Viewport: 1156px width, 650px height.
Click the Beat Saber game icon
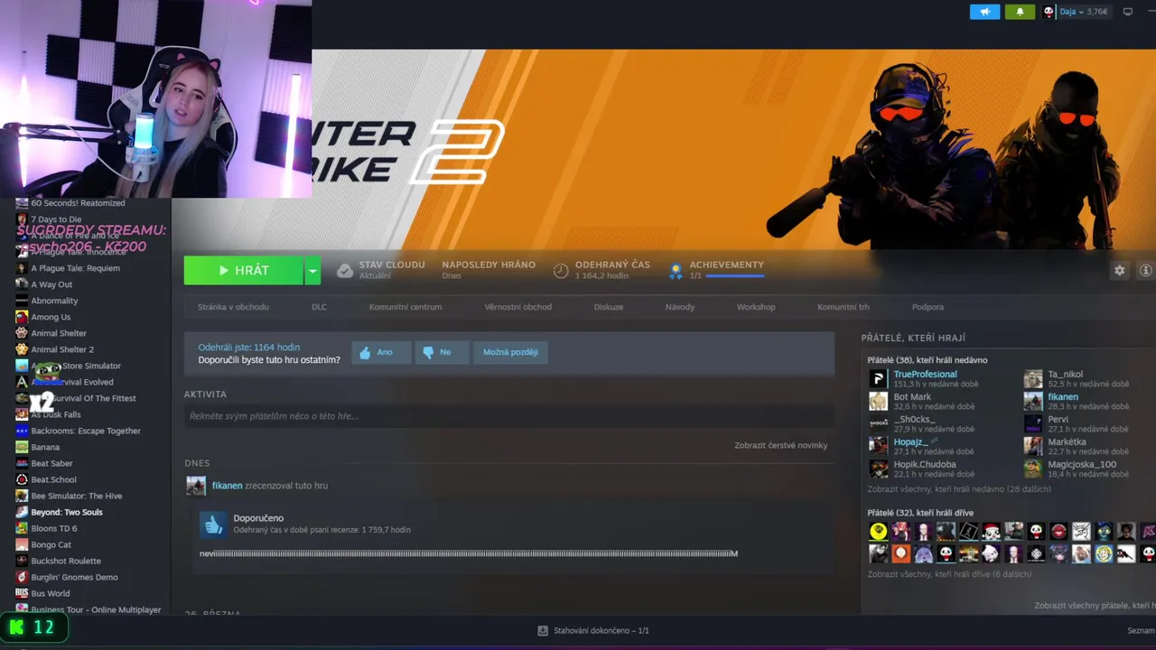(x=22, y=463)
